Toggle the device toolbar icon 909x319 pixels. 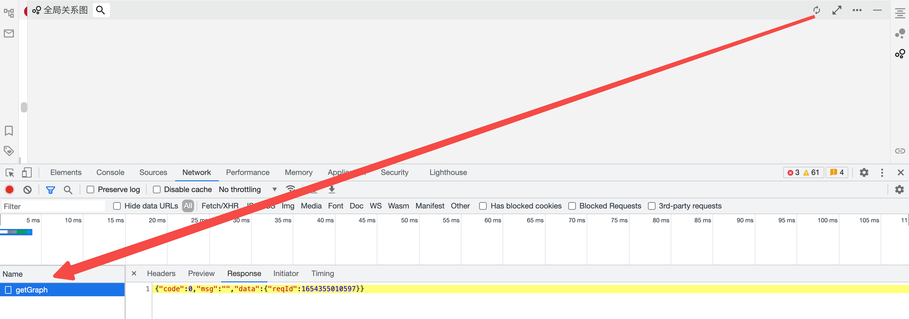coord(27,173)
